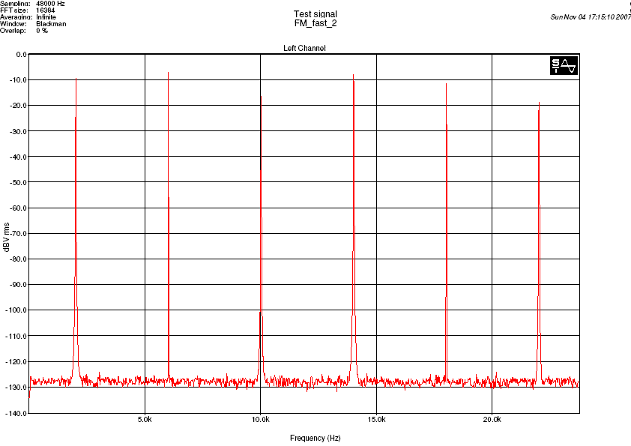
Task: Click the "-40.0" amplitude axis label
Action: tap(18, 157)
